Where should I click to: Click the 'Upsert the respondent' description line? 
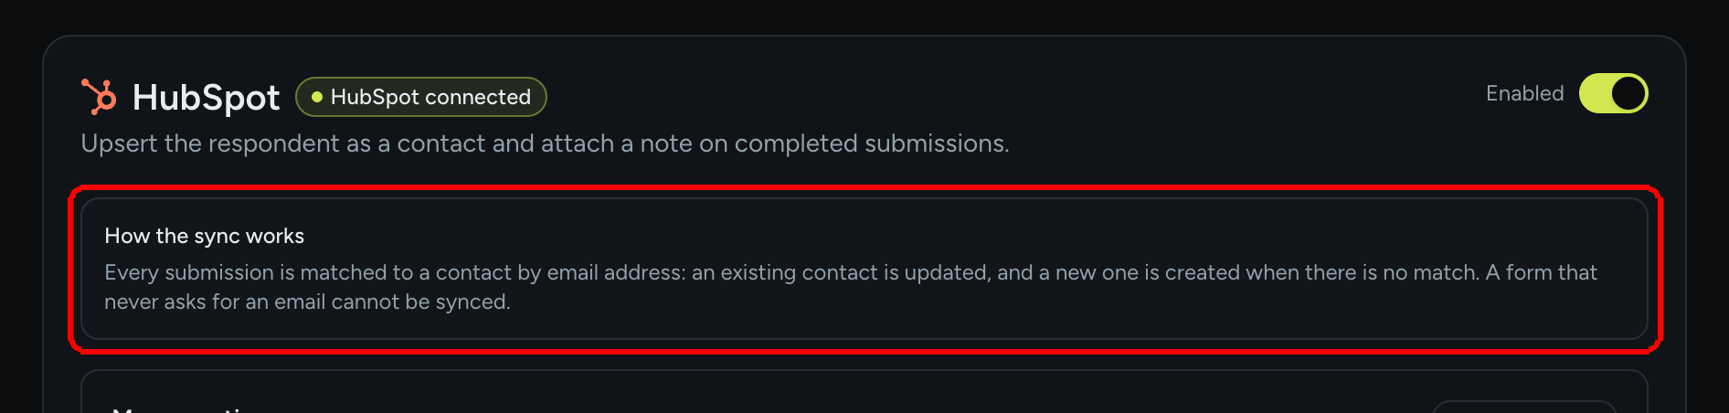pos(545,143)
